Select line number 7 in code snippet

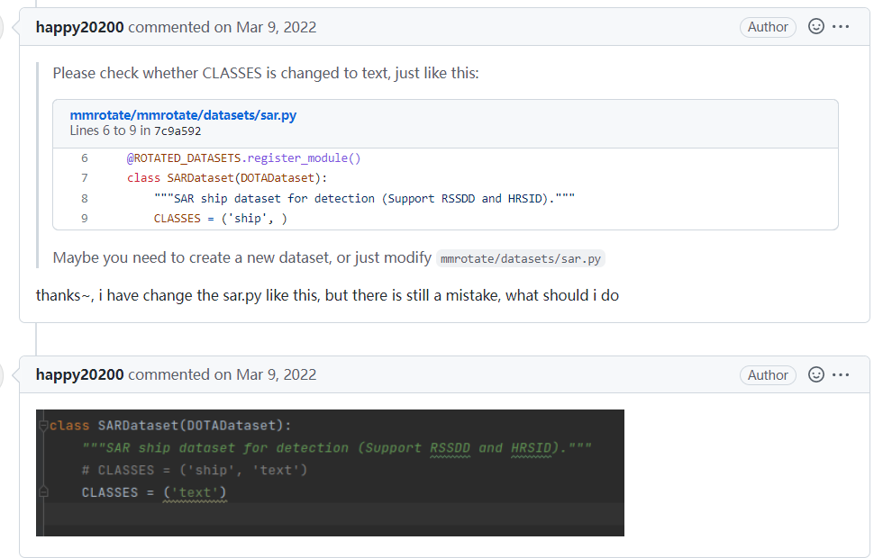[85, 178]
